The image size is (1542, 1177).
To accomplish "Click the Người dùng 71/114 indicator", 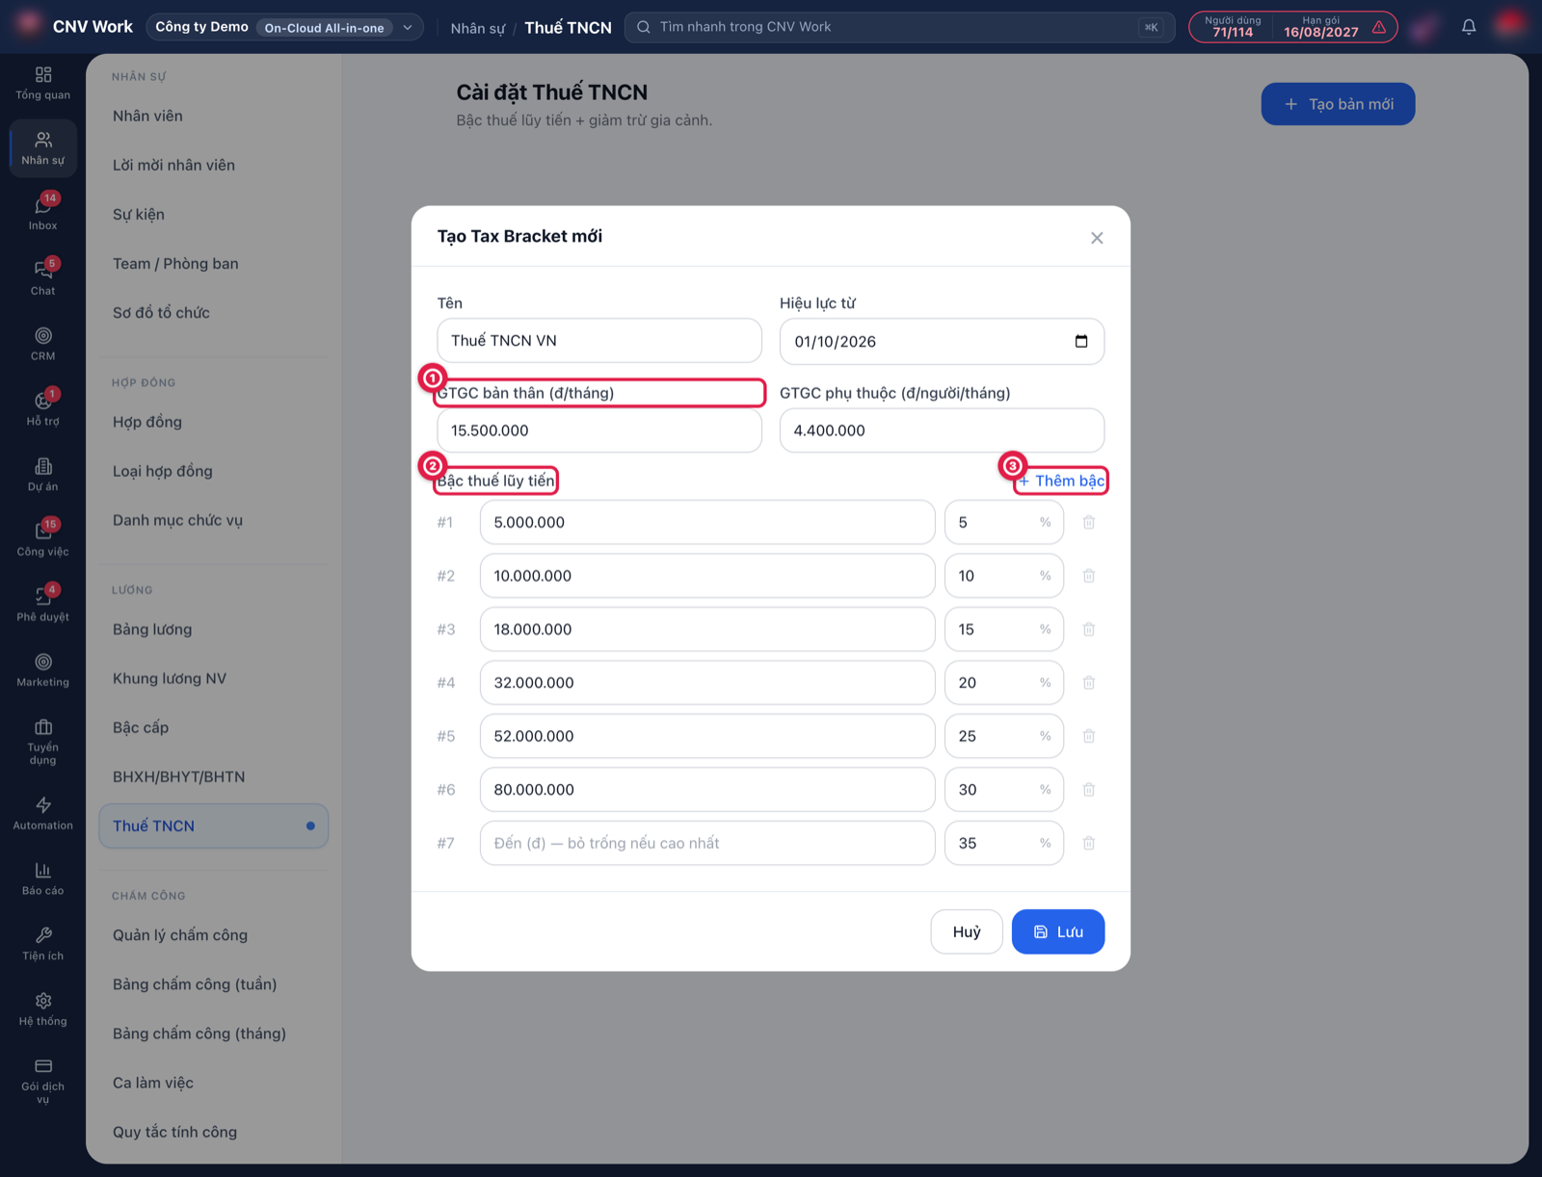I will (x=1233, y=27).
